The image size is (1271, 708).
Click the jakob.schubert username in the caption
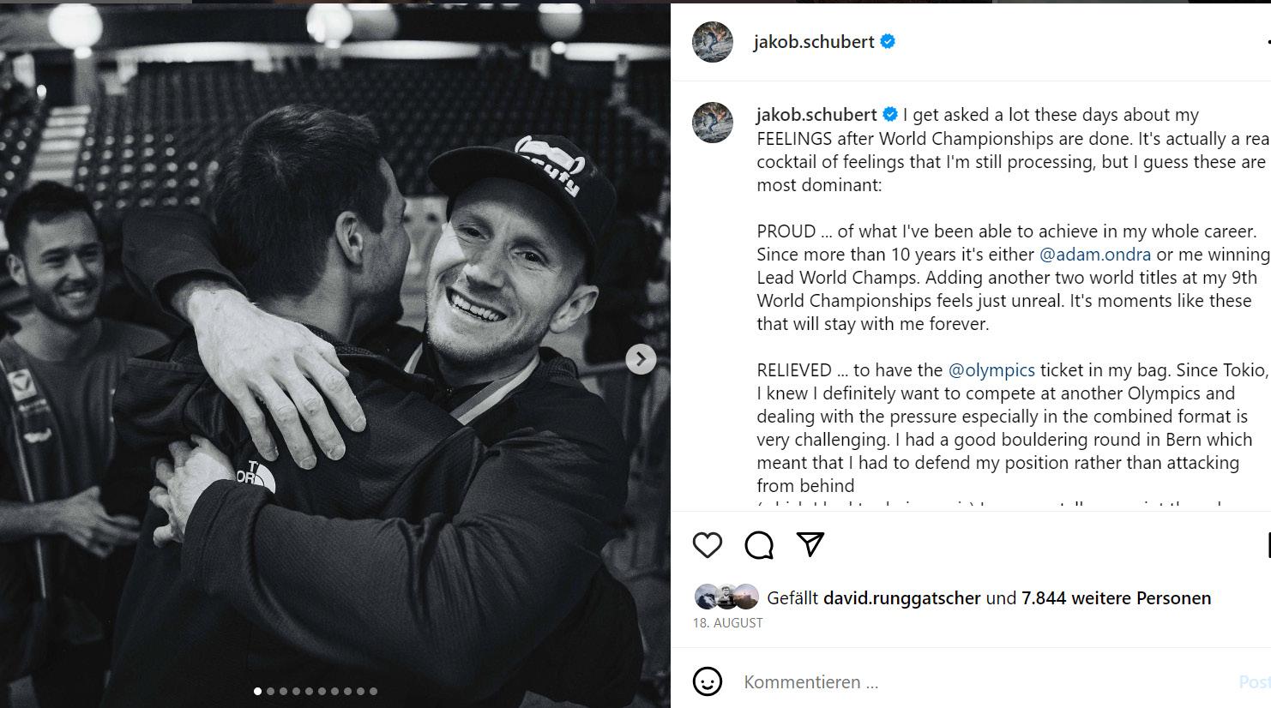click(816, 115)
